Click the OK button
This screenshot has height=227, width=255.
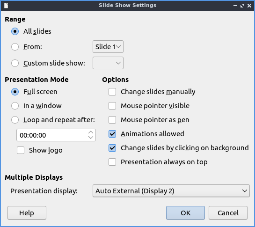tap(185, 213)
